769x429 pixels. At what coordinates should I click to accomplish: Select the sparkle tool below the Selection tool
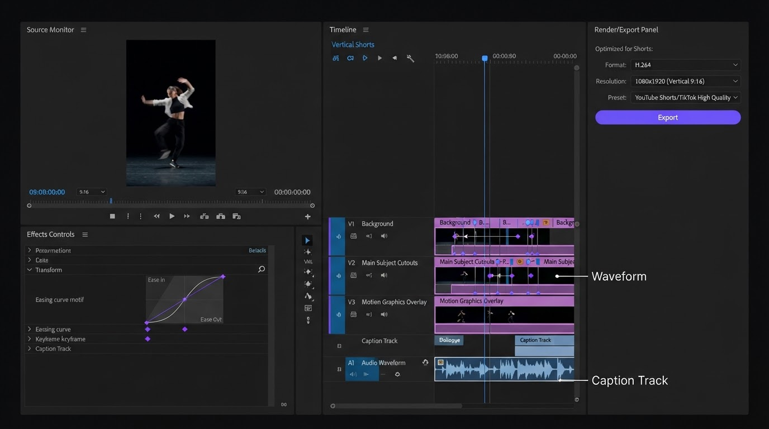[307, 252]
